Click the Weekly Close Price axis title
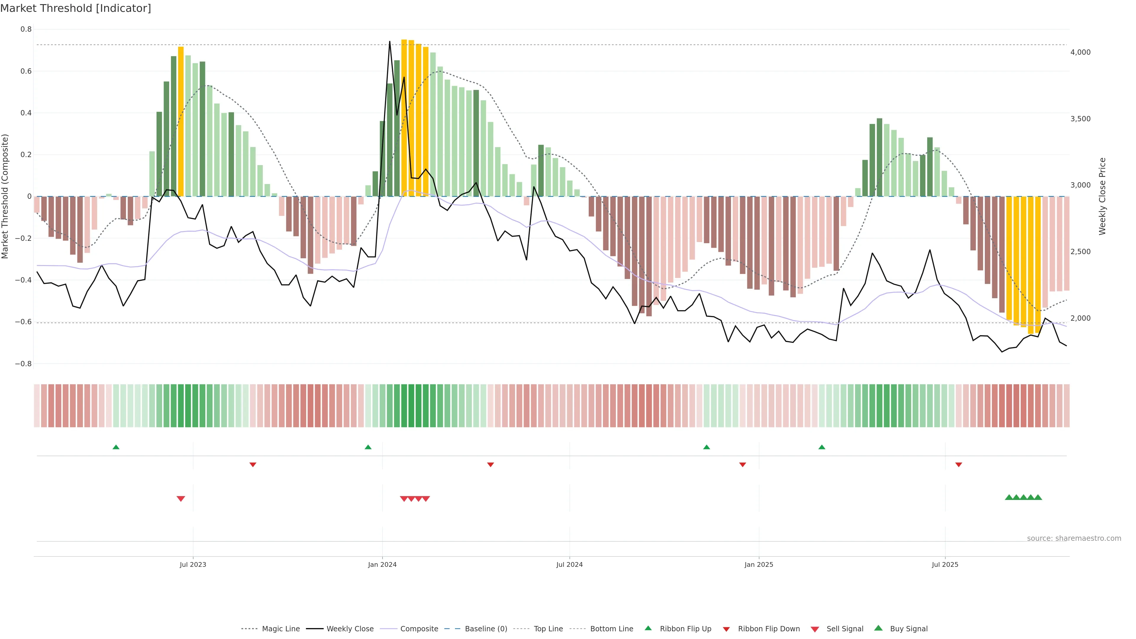This screenshot has width=1136, height=639. (1103, 196)
